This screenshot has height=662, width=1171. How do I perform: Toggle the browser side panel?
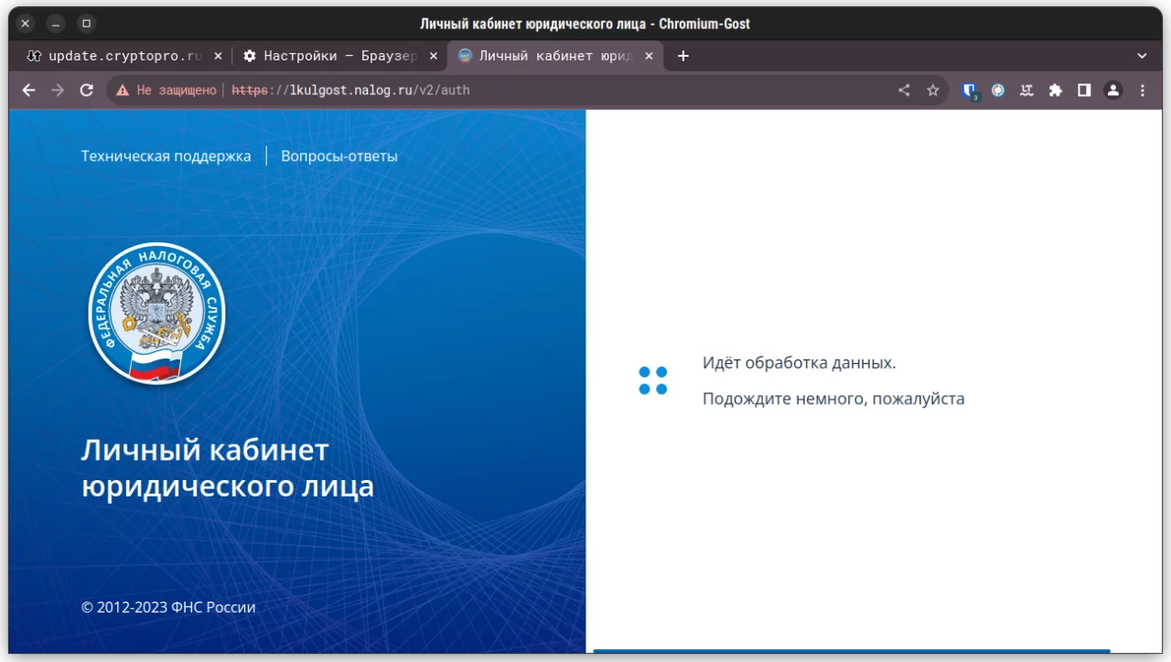[x=1084, y=91]
